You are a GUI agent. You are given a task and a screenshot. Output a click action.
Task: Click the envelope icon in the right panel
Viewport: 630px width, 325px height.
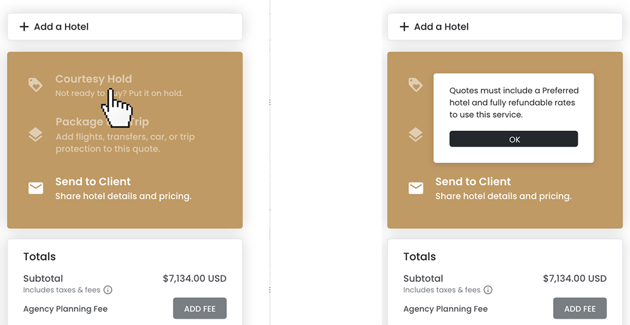click(x=416, y=188)
